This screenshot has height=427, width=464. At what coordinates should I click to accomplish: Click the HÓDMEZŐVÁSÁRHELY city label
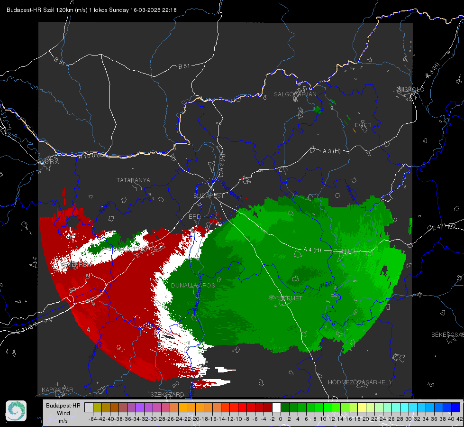[360, 382]
